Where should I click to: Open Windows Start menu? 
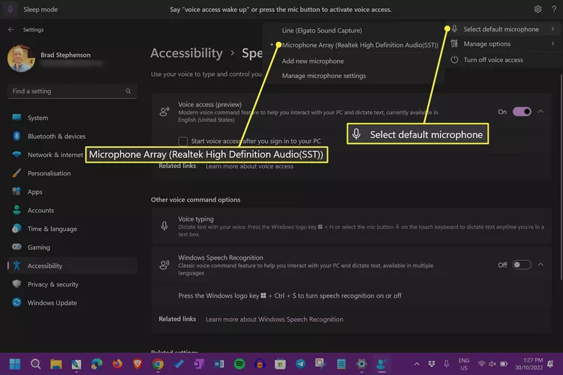(15, 364)
